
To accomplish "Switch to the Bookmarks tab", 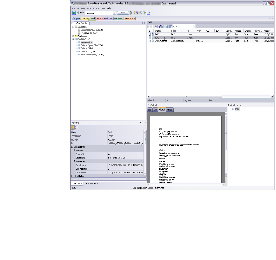I will pyautogui.click(x=108, y=18).
